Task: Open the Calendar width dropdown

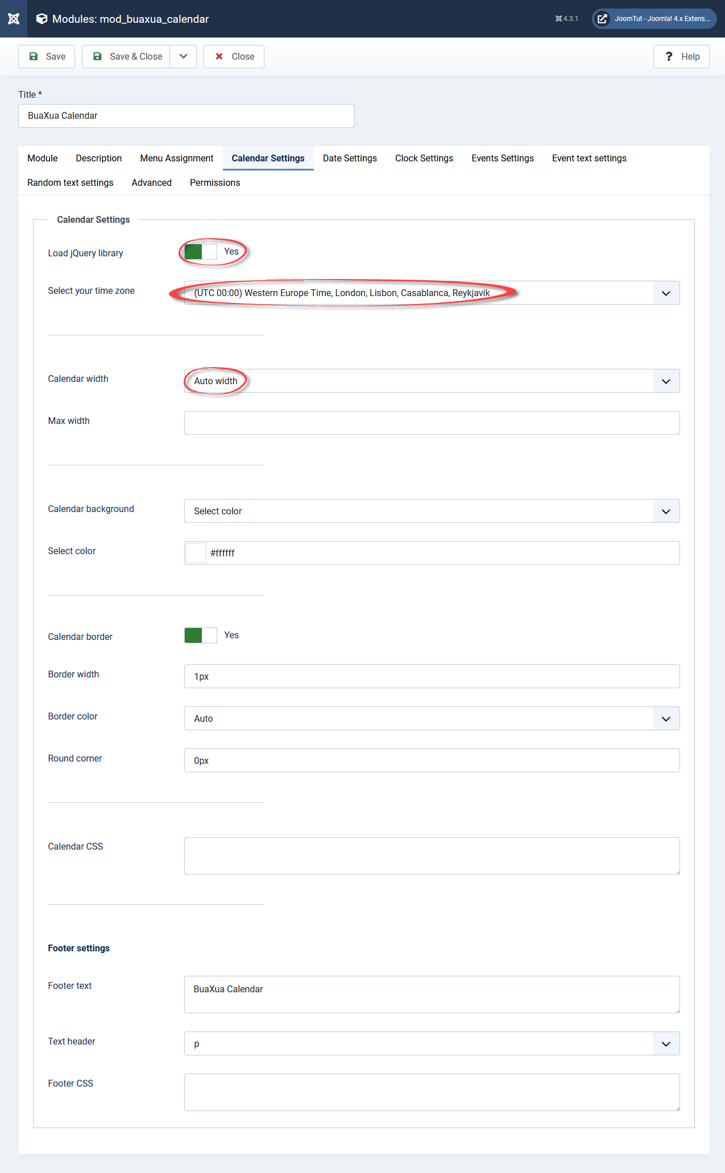Action: 432,381
